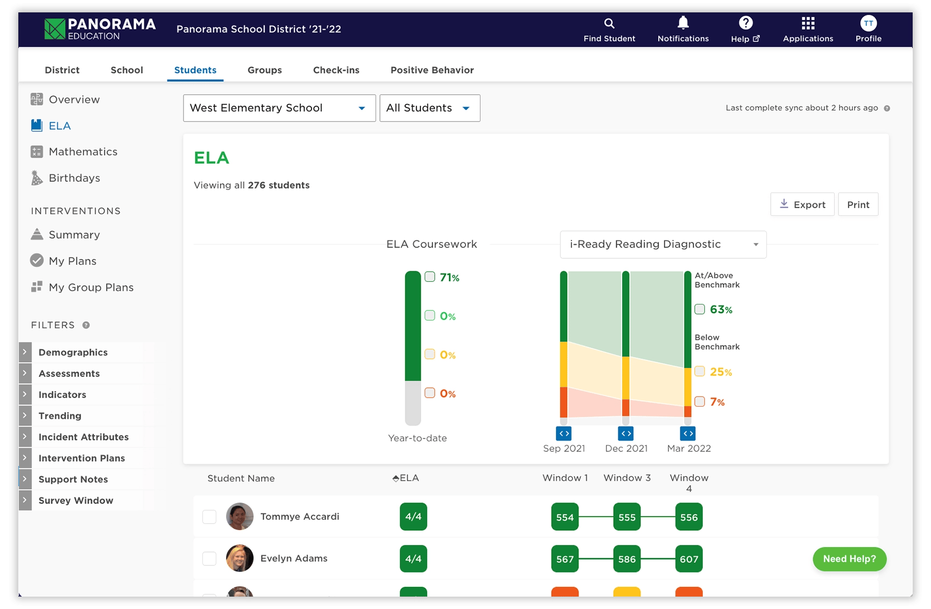Click the Mathematics calculator icon in sidebar
This screenshot has height=609, width=931.
click(x=37, y=152)
